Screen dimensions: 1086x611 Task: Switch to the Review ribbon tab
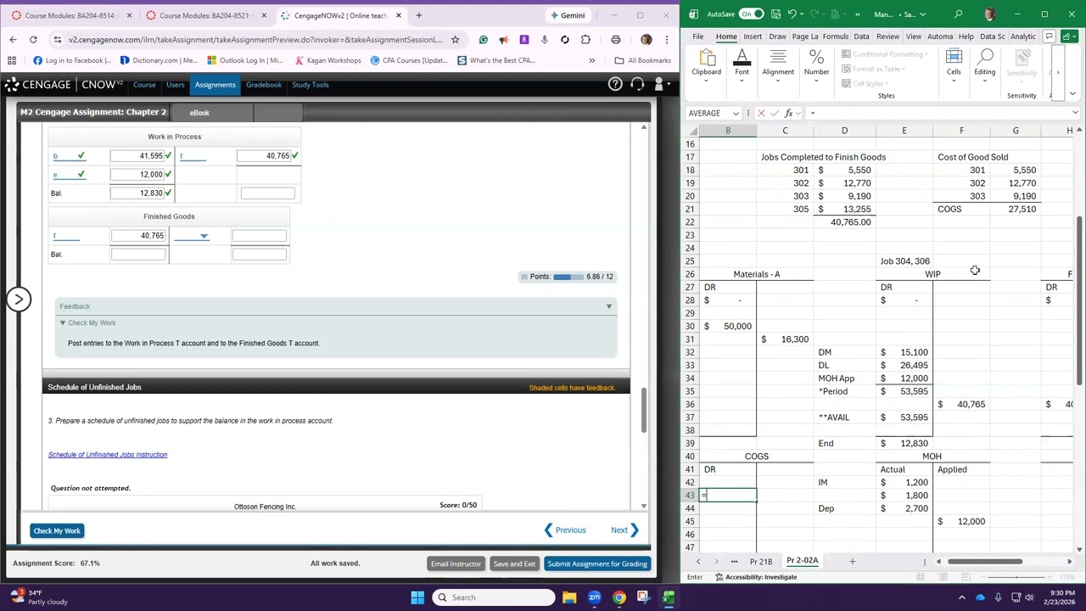click(887, 36)
